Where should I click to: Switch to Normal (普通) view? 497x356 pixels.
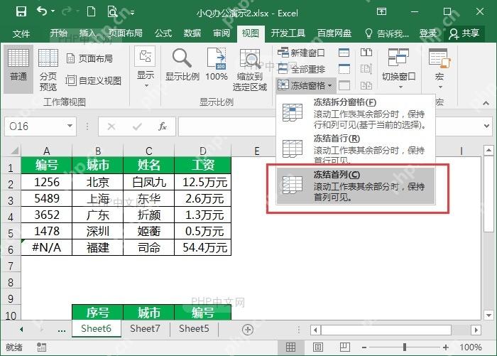click(x=18, y=68)
